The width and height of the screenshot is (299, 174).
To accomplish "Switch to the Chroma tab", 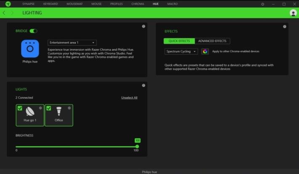I will [x=138, y=4].
